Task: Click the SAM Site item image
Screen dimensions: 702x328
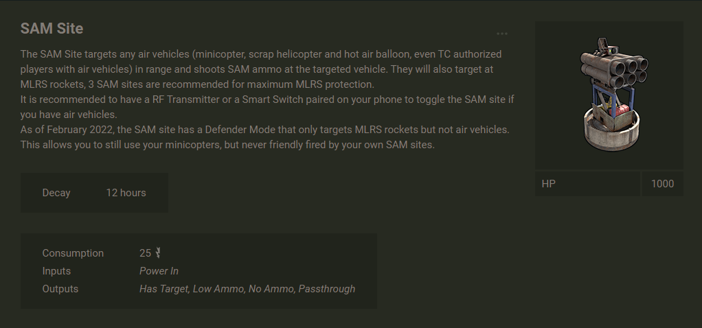Action: point(609,95)
